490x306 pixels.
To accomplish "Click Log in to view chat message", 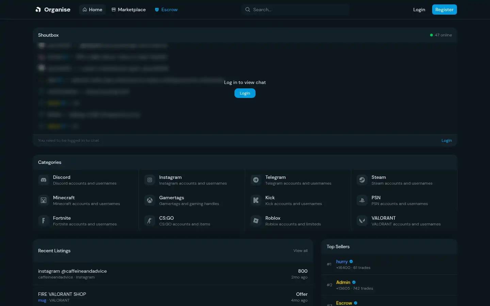I will pos(245,82).
